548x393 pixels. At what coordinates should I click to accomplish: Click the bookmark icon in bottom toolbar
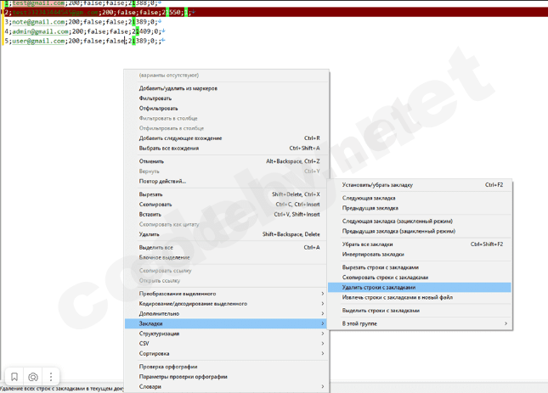click(14, 377)
